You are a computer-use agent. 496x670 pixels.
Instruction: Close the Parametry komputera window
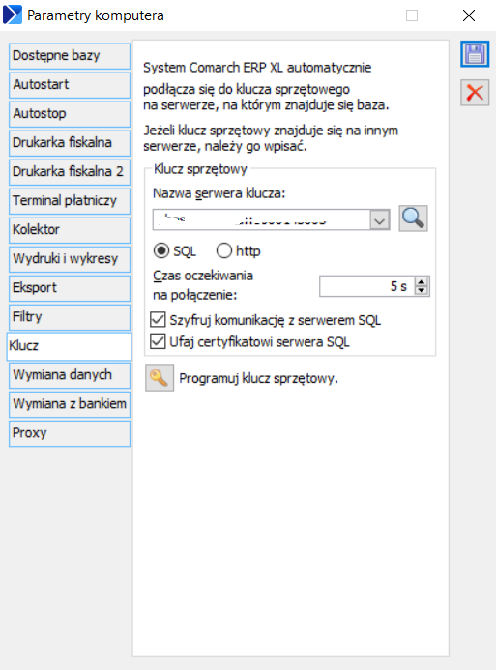469,15
